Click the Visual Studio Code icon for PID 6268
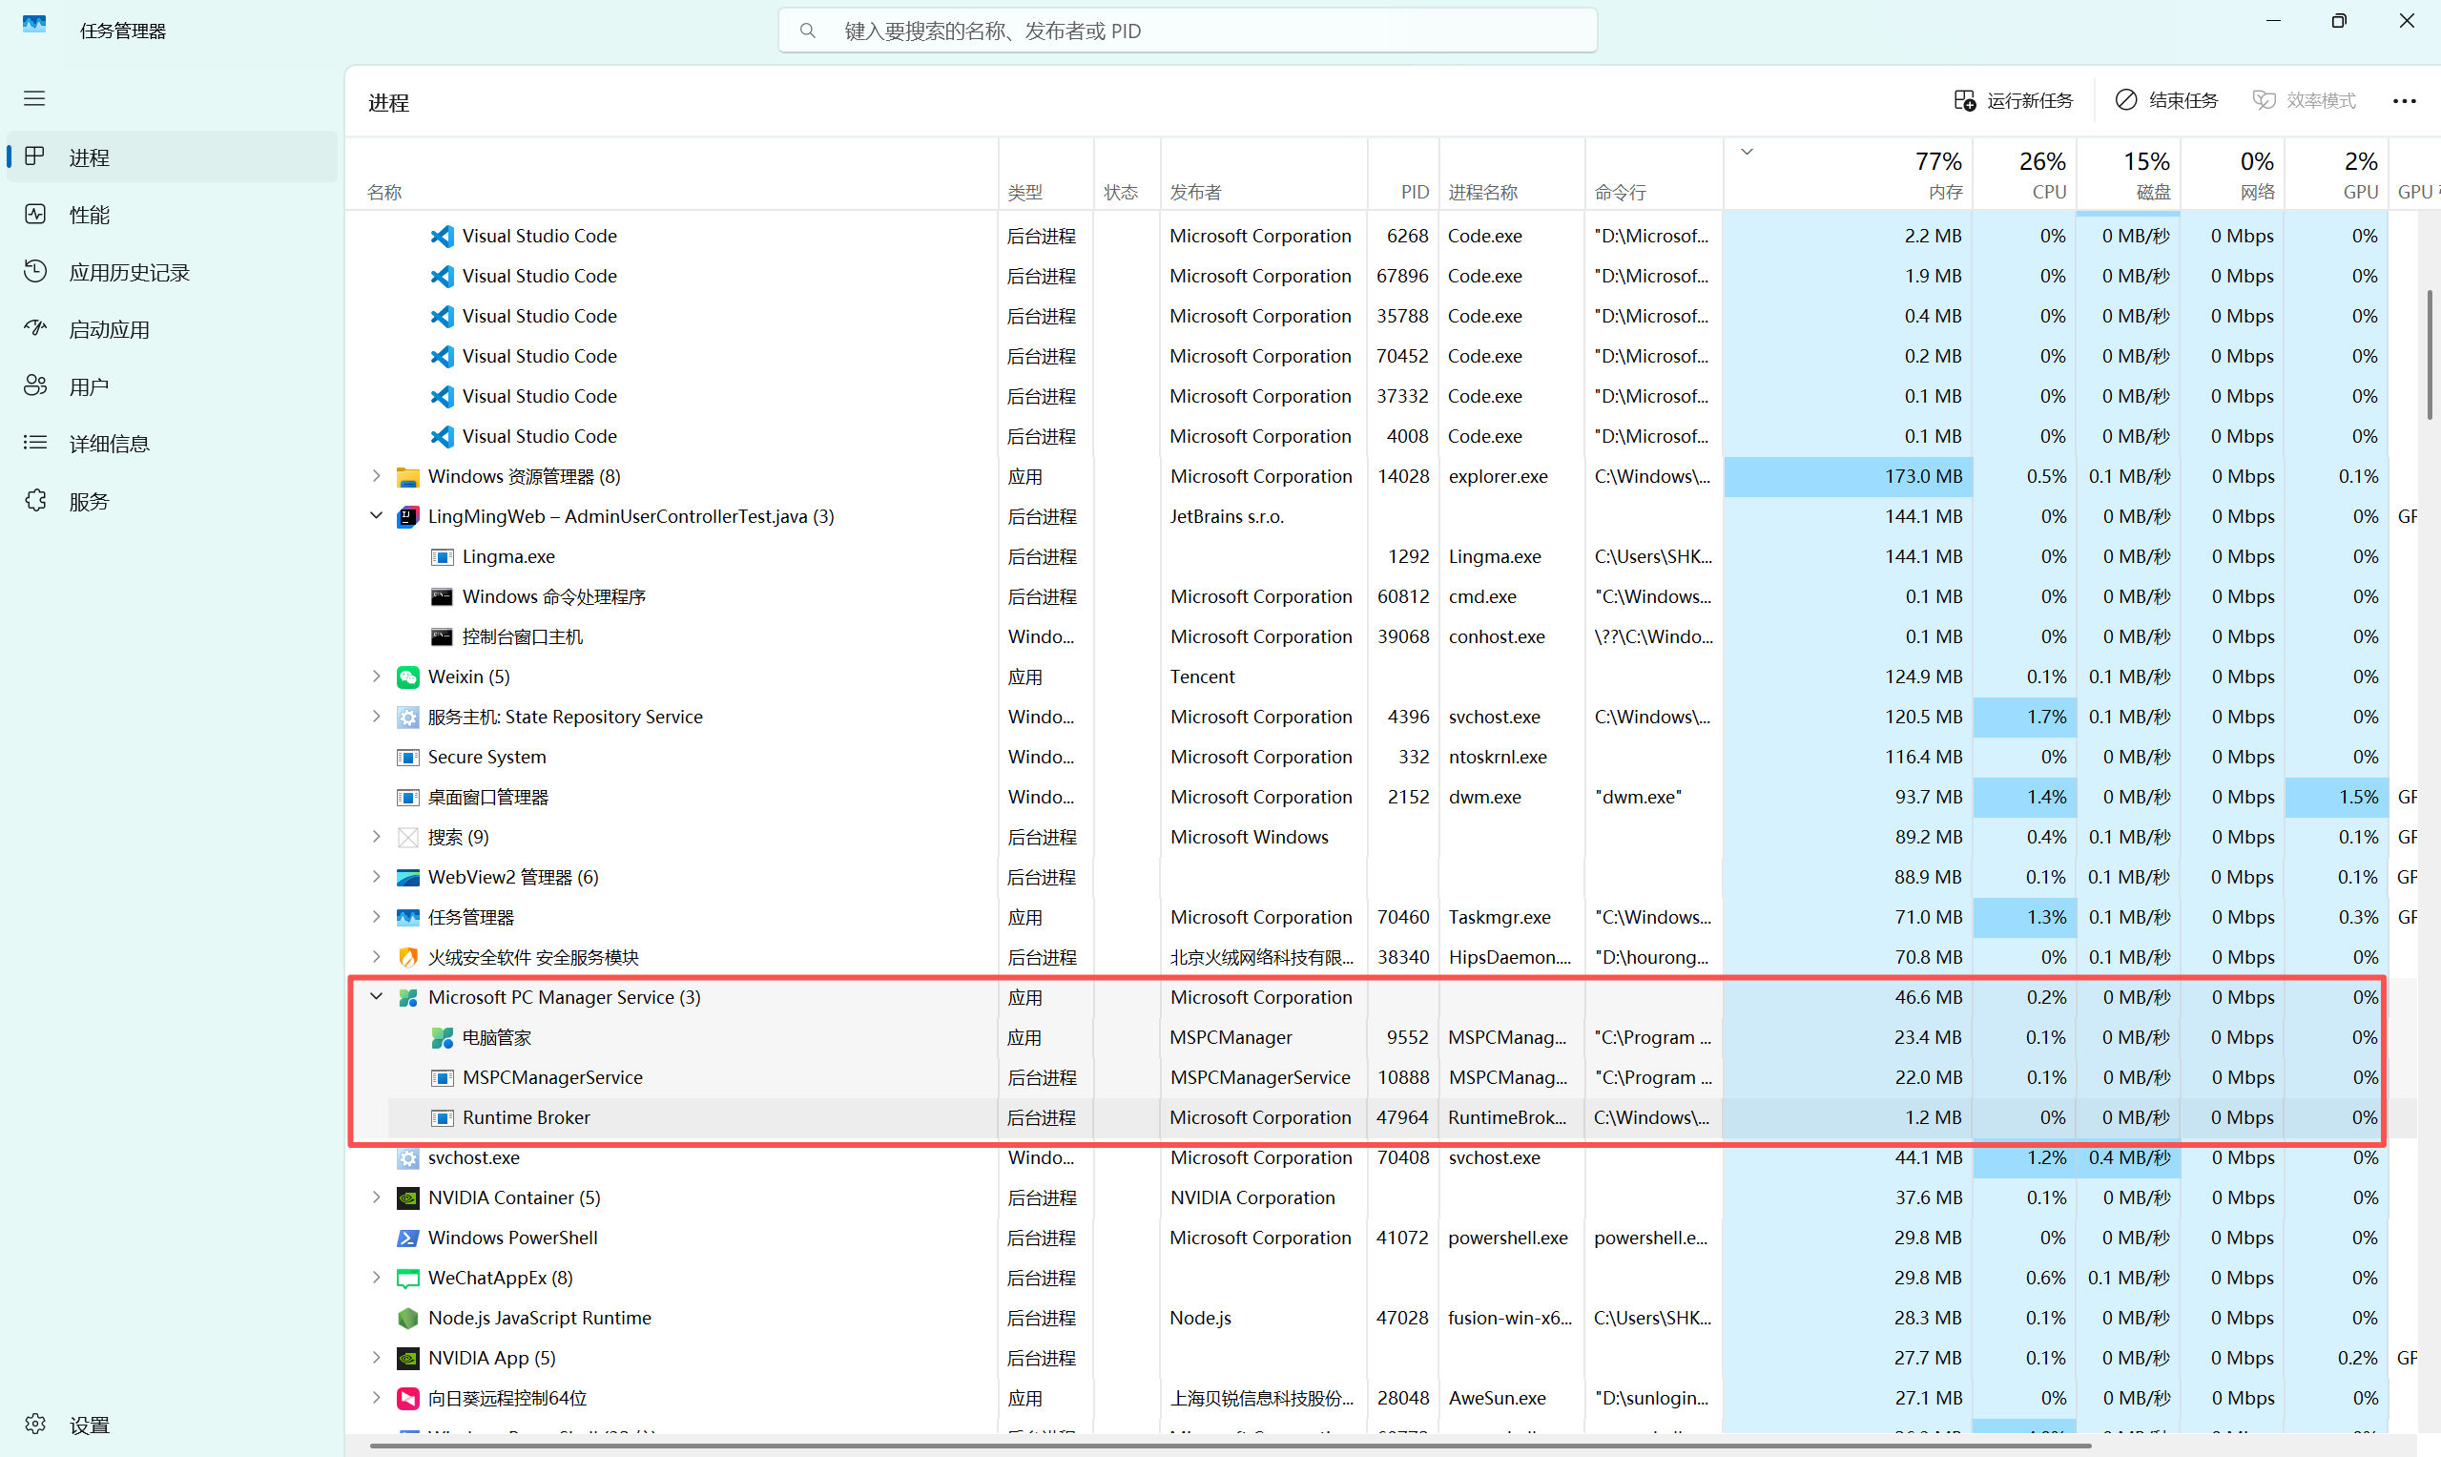Screen dimensions: 2441x1457 pos(442,237)
